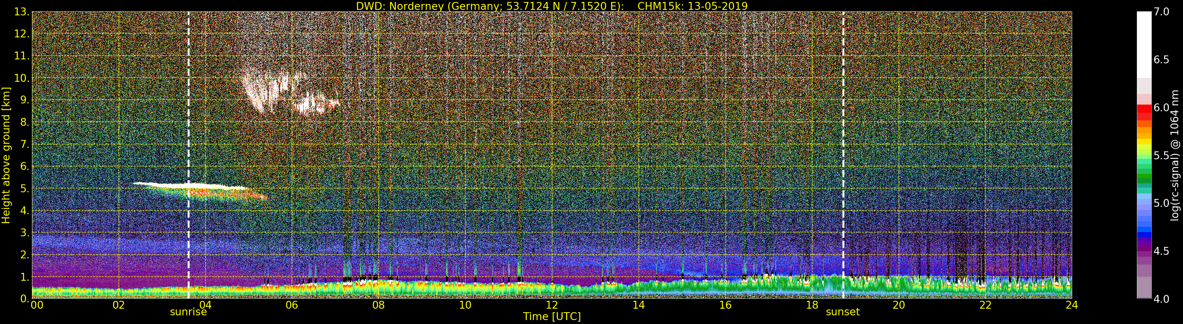Click height axis tick label '6.'
Image resolution: width=1183 pixels, height=324 pixels.
click(x=25, y=166)
